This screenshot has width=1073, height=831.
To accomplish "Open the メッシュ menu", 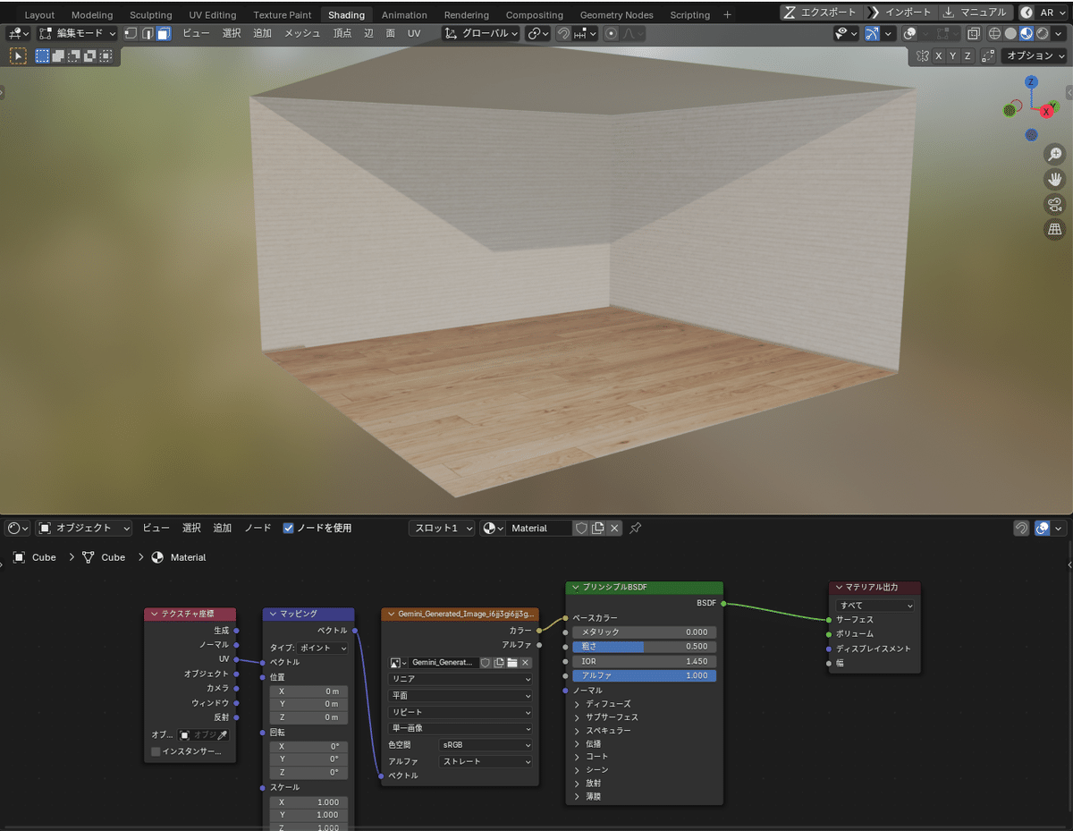I will point(302,33).
